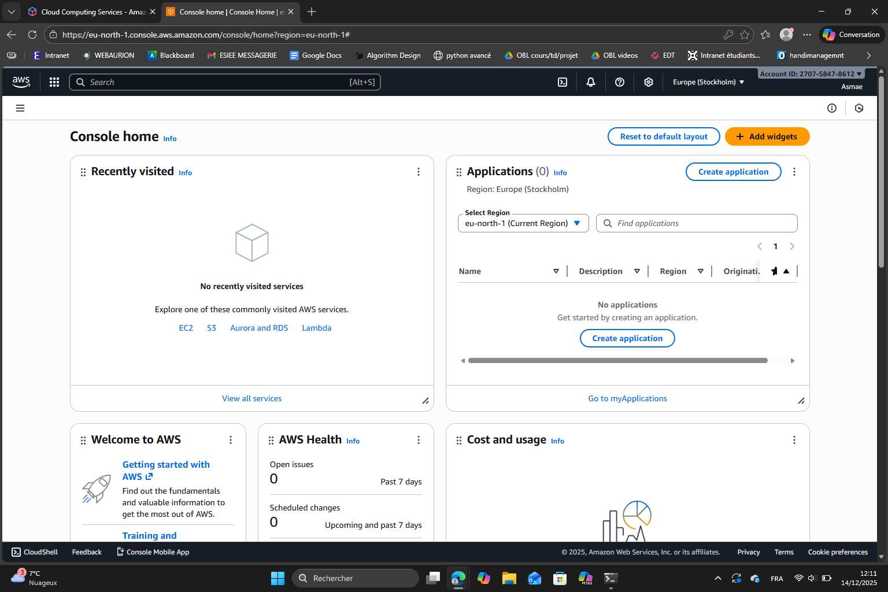Open the notifications bell

[590, 82]
